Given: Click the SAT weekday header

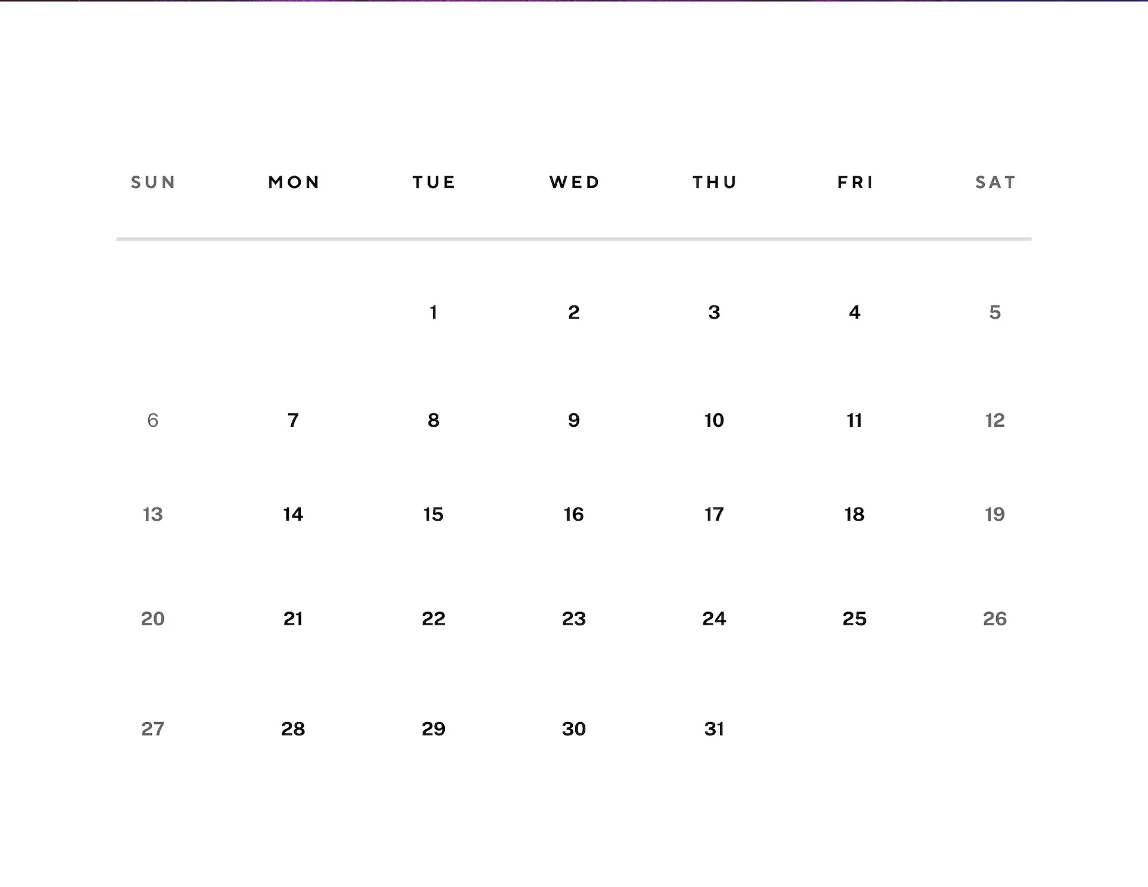Looking at the screenshot, I should [x=996, y=182].
